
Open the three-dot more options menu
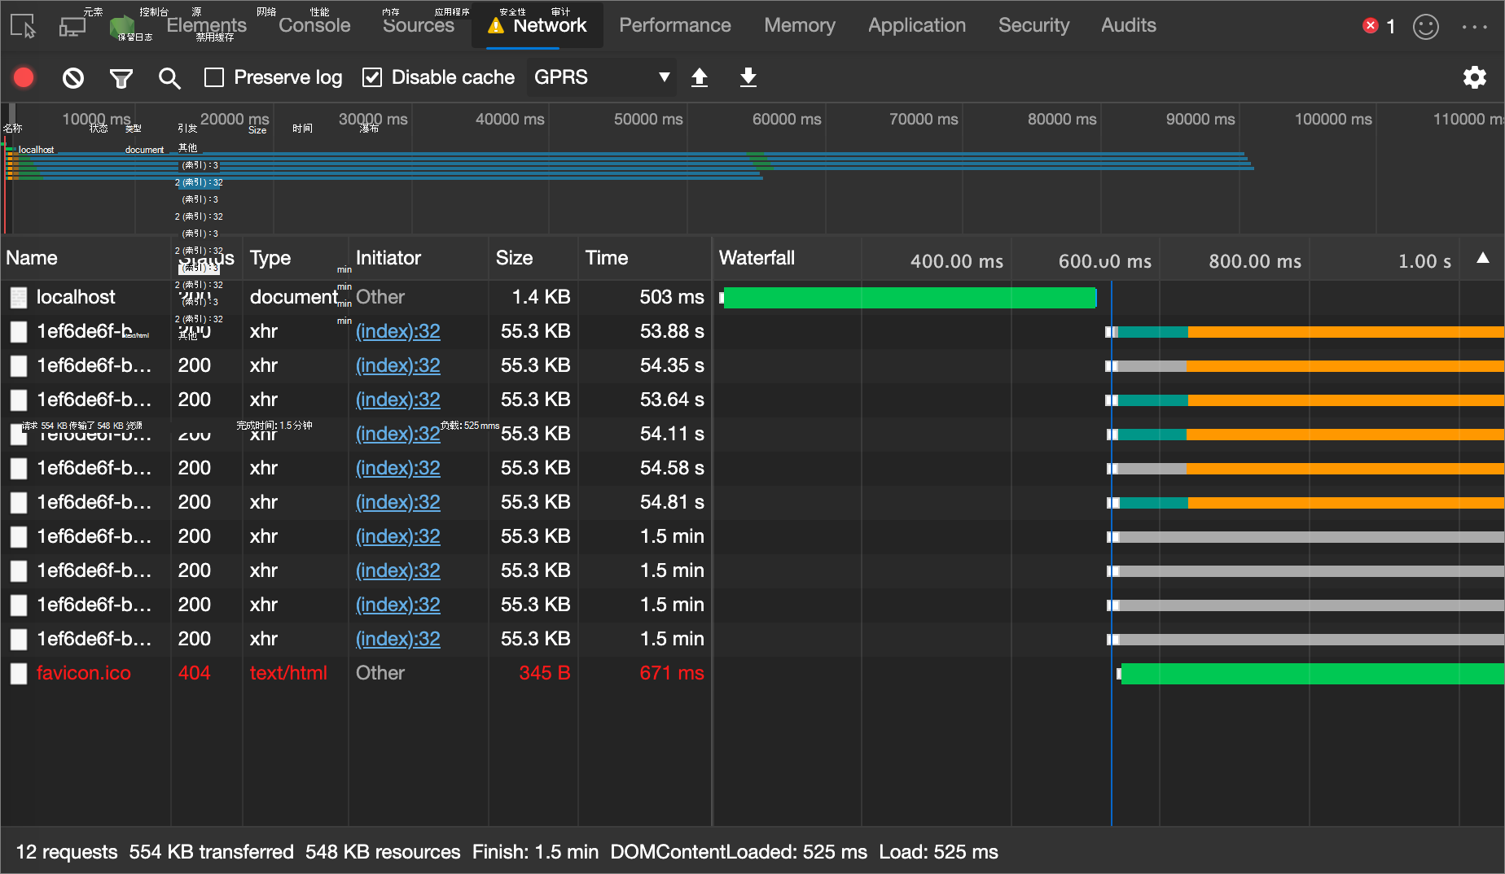1475,26
